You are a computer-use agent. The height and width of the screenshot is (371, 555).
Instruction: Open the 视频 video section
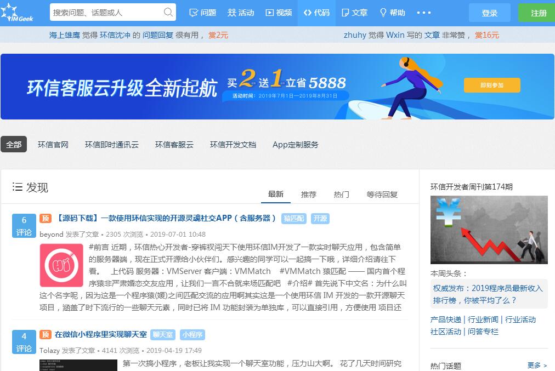(x=279, y=13)
